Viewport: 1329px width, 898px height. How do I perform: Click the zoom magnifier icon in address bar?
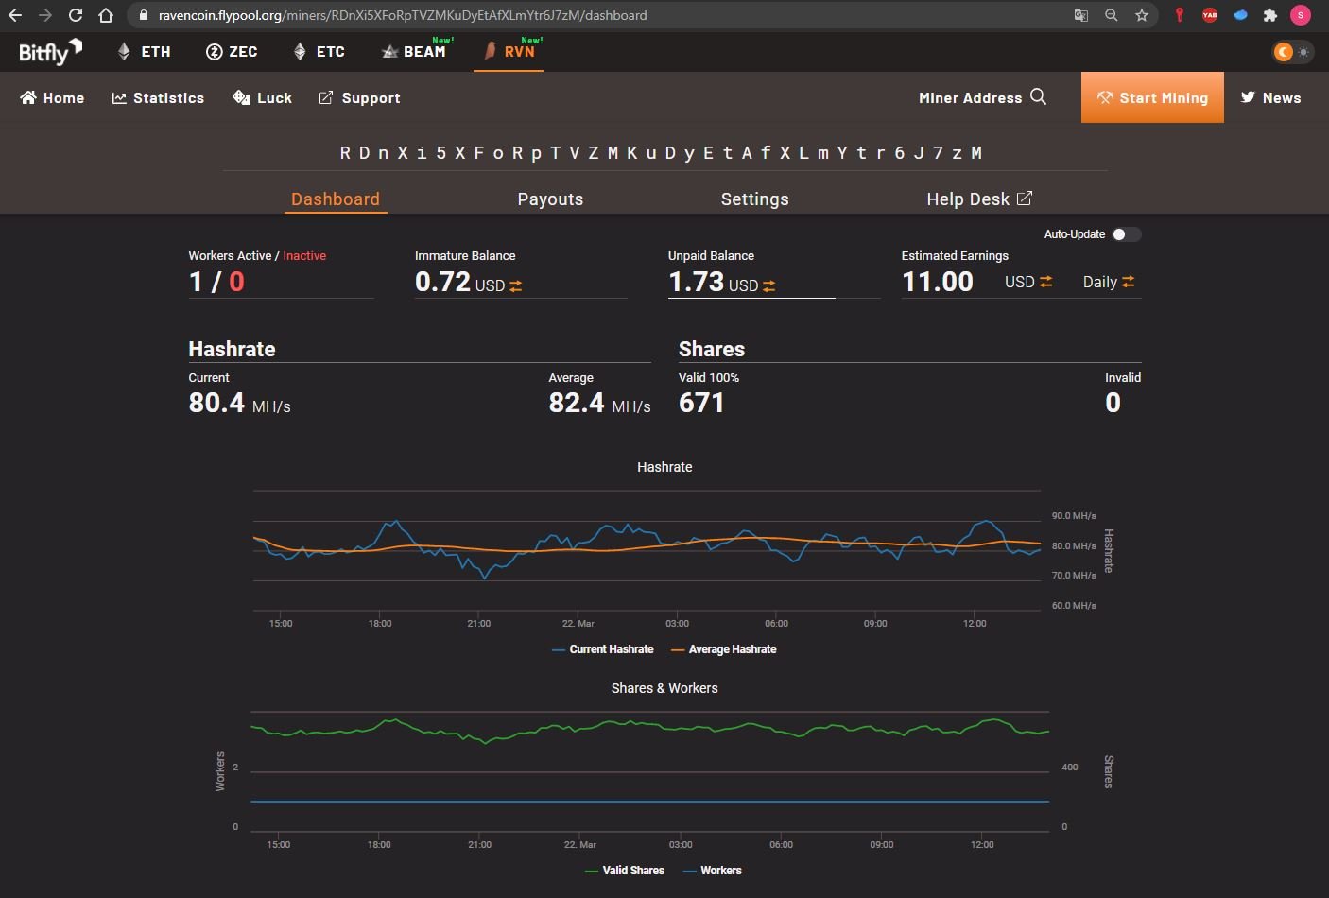tap(1112, 15)
